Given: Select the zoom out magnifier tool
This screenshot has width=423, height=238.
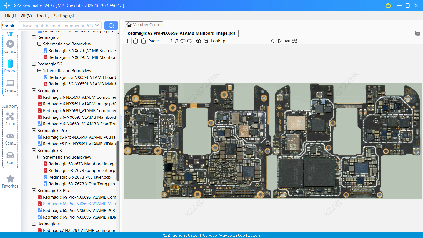Looking at the screenshot, I should click(x=206, y=41).
